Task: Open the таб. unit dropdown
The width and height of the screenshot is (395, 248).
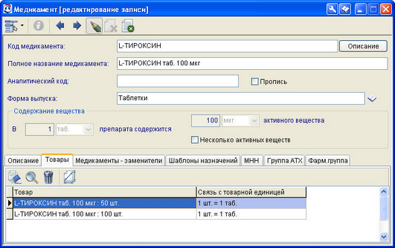Action: pyautogui.click(x=88, y=130)
